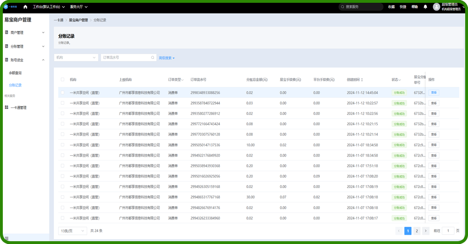Open the 机构 dropdown filter

click(x=75, y=58)
